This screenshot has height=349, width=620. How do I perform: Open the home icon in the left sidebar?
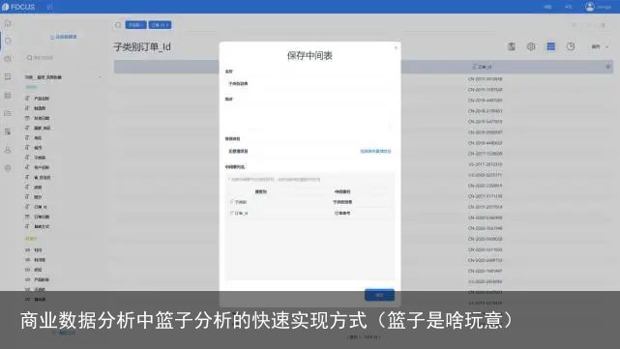click(8, 24)
